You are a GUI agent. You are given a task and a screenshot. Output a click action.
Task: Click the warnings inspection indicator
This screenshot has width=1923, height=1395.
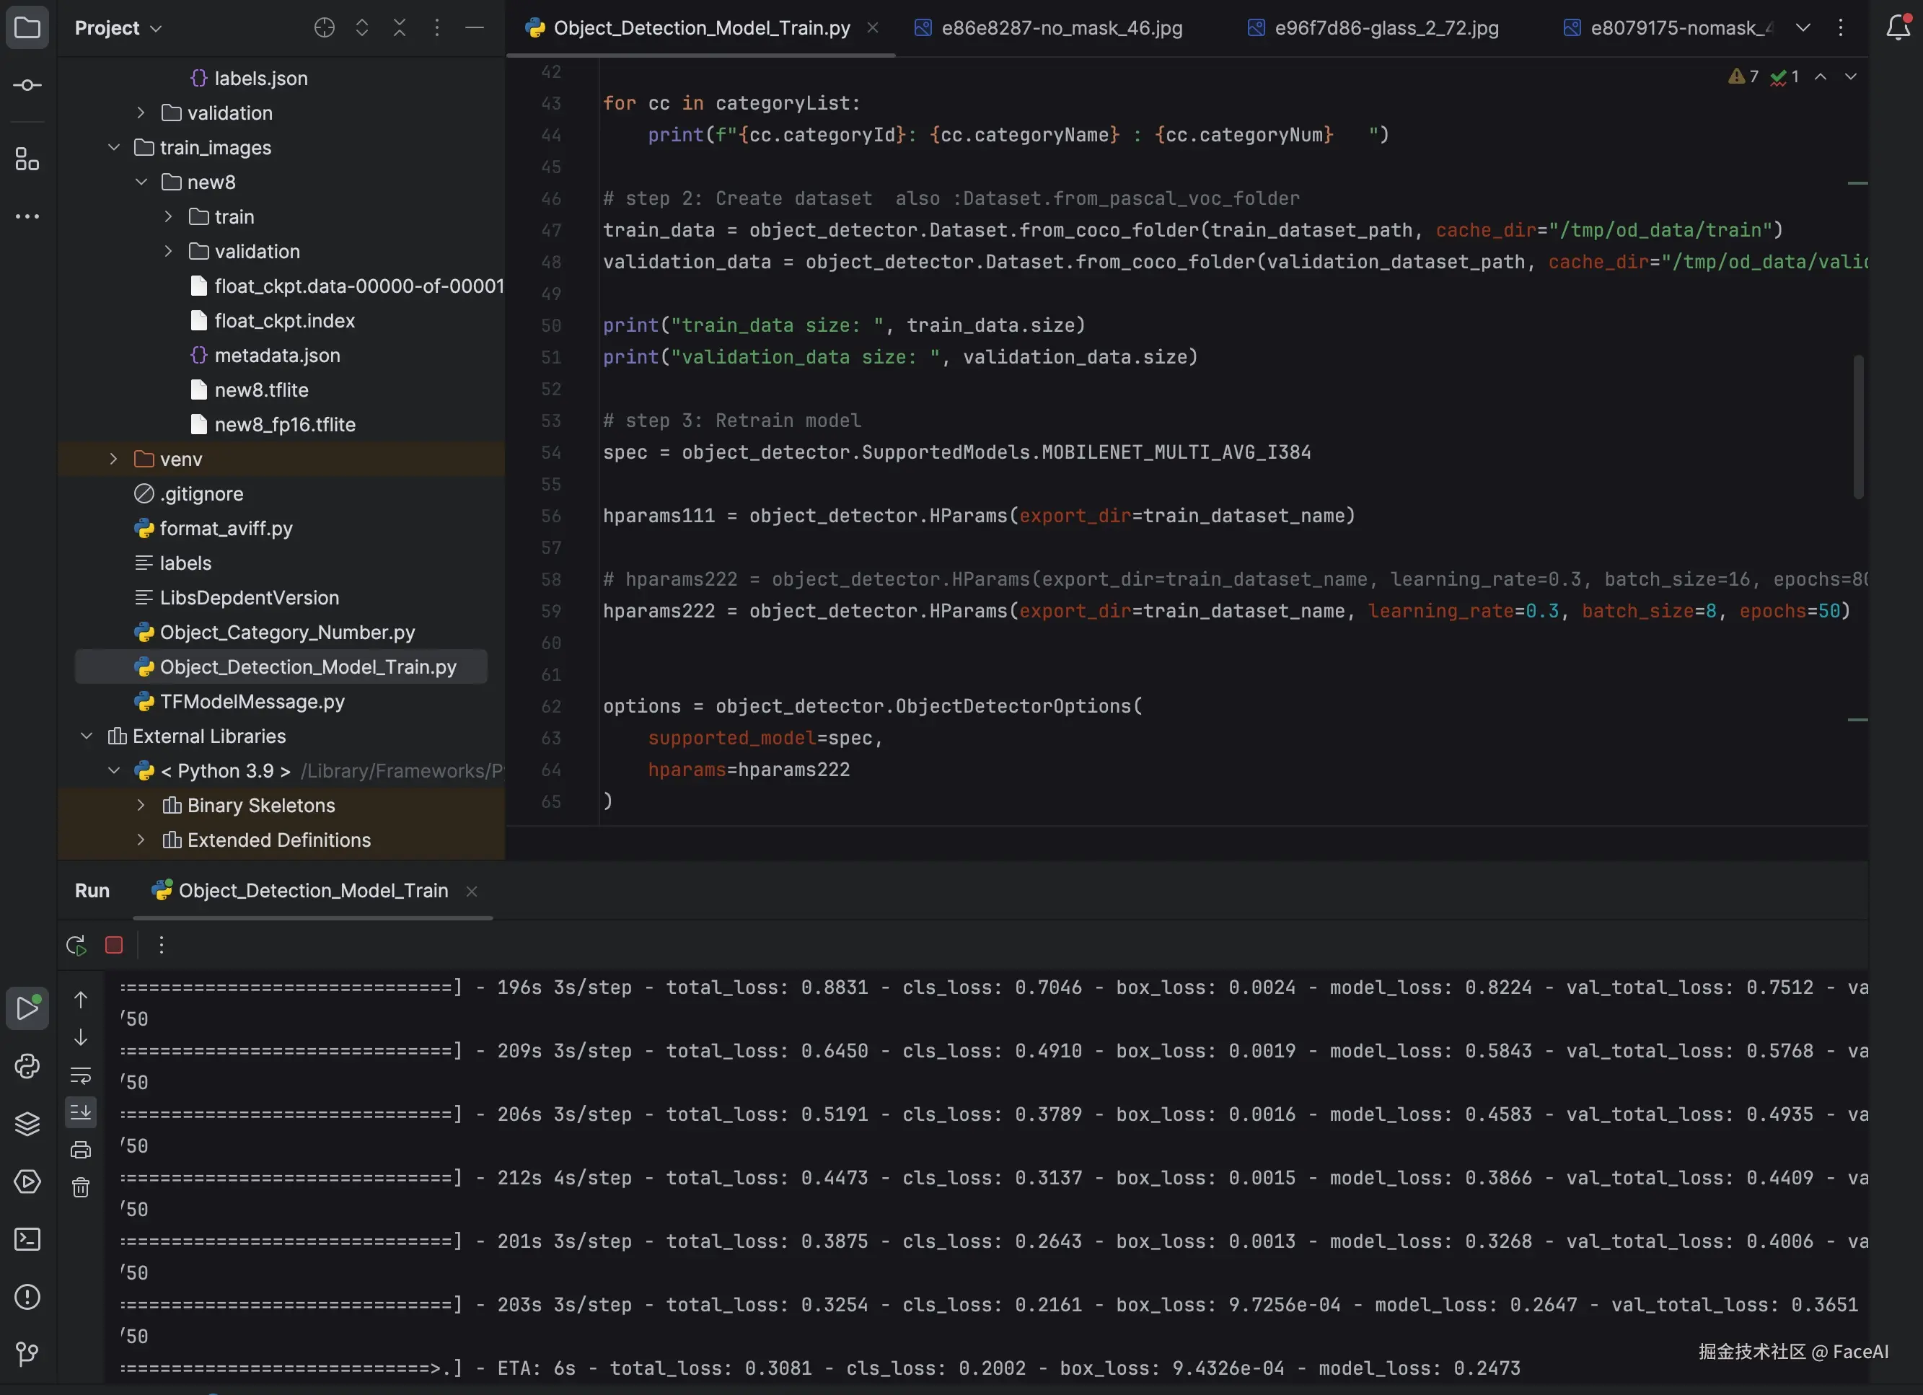(x=1743, y=76)
